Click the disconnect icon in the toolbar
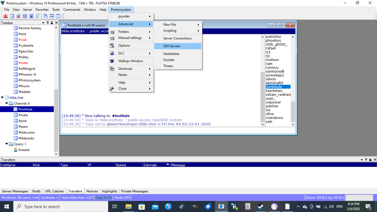This screenshot has height=212, width=377. pyautogui.click(x=6, y=16)
